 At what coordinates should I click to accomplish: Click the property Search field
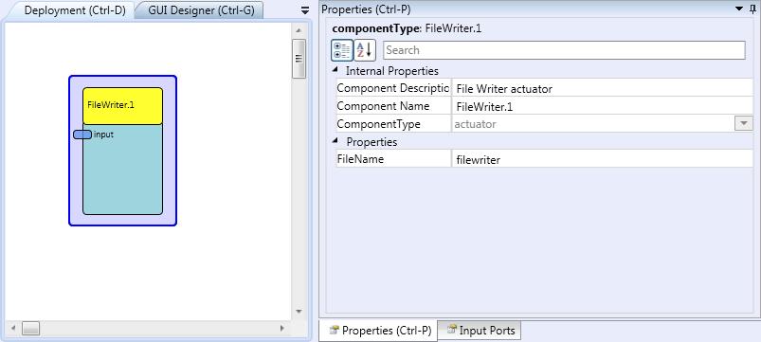(564, 50)
